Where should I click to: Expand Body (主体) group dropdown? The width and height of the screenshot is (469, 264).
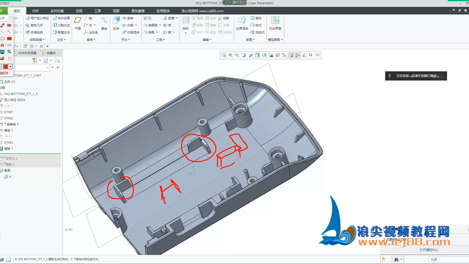[61, 40]
